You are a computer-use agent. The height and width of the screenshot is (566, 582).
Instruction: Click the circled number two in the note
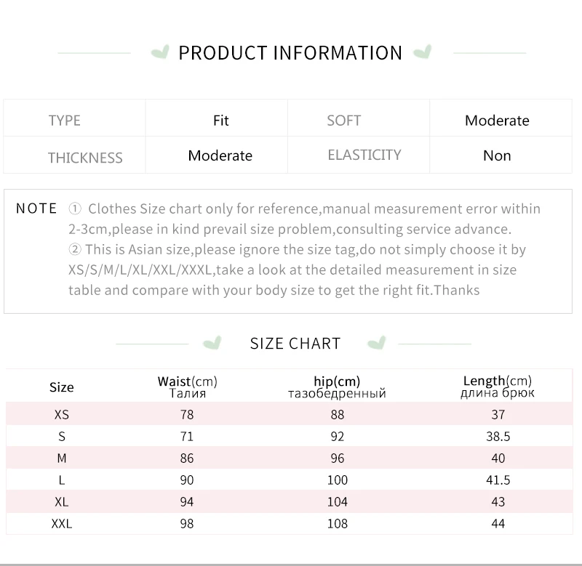tap(75, 250)
